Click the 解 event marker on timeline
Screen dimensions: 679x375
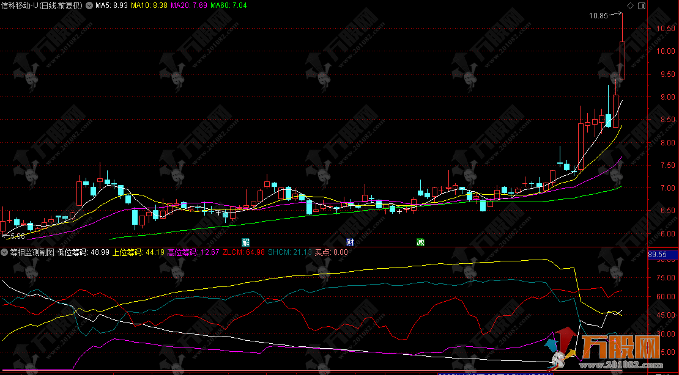(245, 242)
